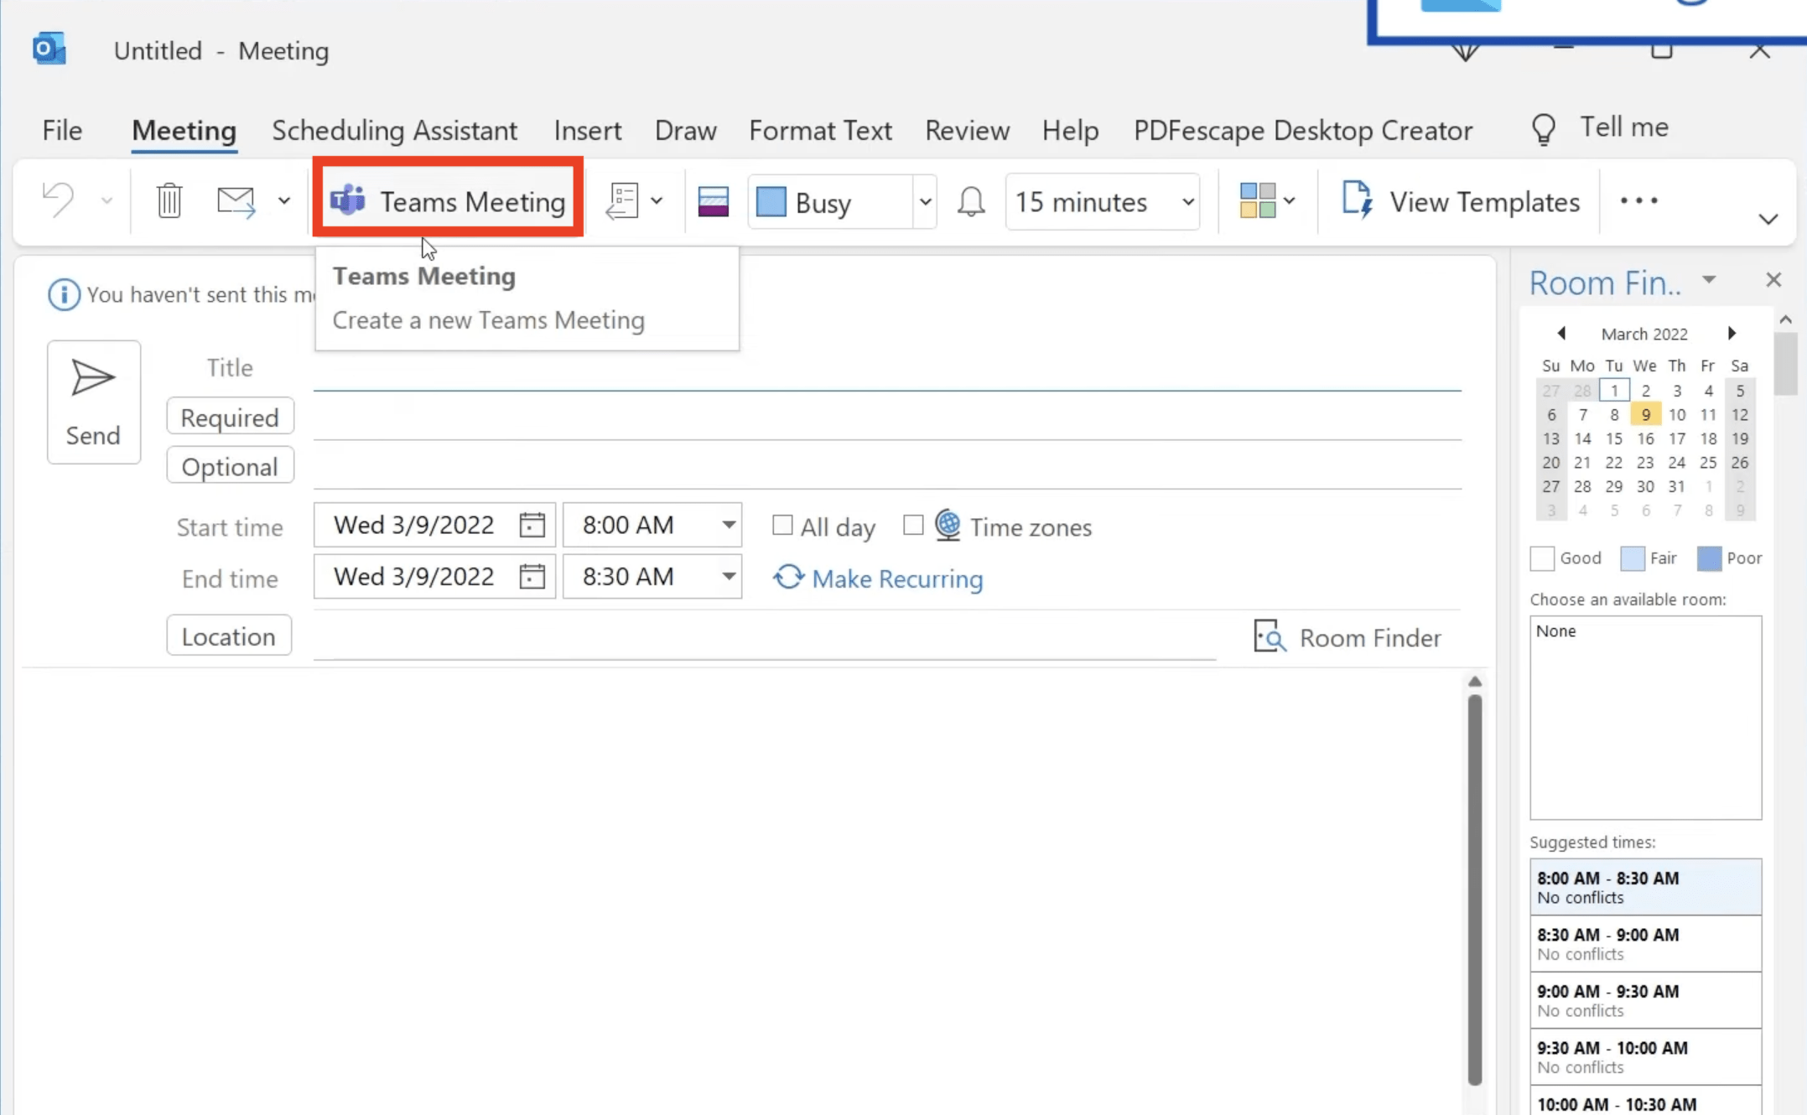Switch to the Scheduling Assistant tab
Screen dimensions: 1807x1115
click(x=394, y=131)
